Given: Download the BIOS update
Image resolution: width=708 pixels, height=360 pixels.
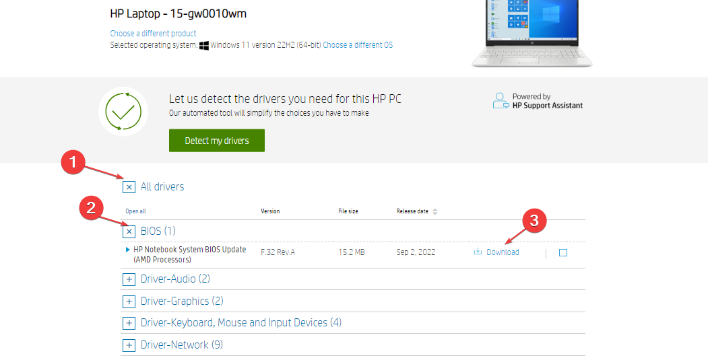Looking at the screenshot, I should tap(503, 252).
